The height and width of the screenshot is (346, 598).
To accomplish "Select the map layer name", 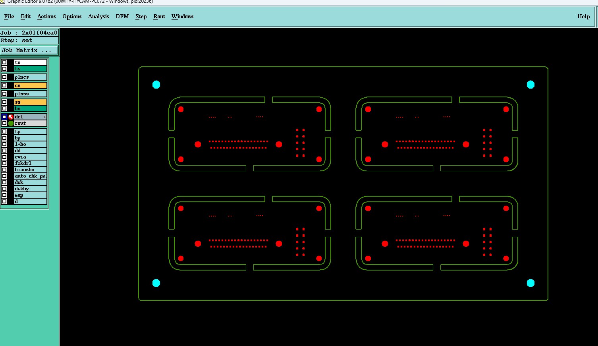I will pos(31,195).
